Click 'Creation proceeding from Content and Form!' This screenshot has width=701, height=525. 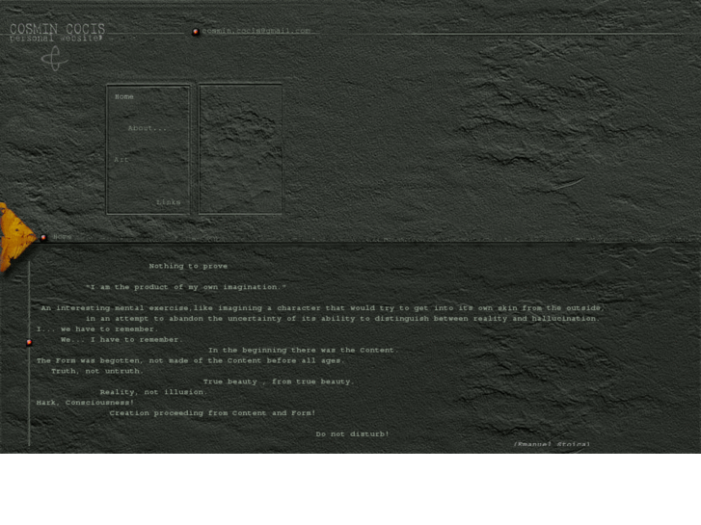click(213, 413)
